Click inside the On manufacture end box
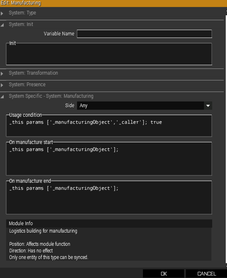 [109, 197]
